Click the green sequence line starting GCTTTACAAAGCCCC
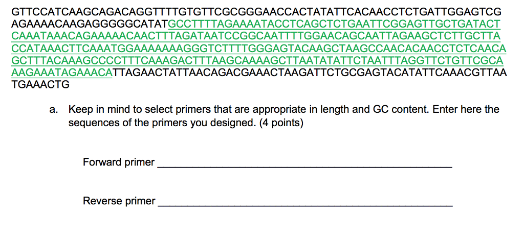The image size is (524, 239). click(257, 61)
